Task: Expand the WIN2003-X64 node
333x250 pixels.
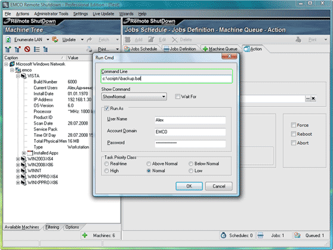Action: [18, 159]
